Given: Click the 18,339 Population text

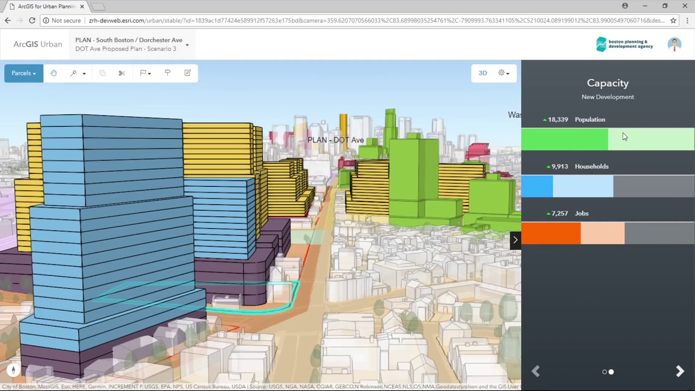Looking at the screenshot, I should pos(574,119).
